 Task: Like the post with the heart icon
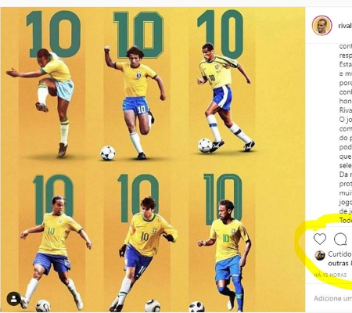point(320,239)
